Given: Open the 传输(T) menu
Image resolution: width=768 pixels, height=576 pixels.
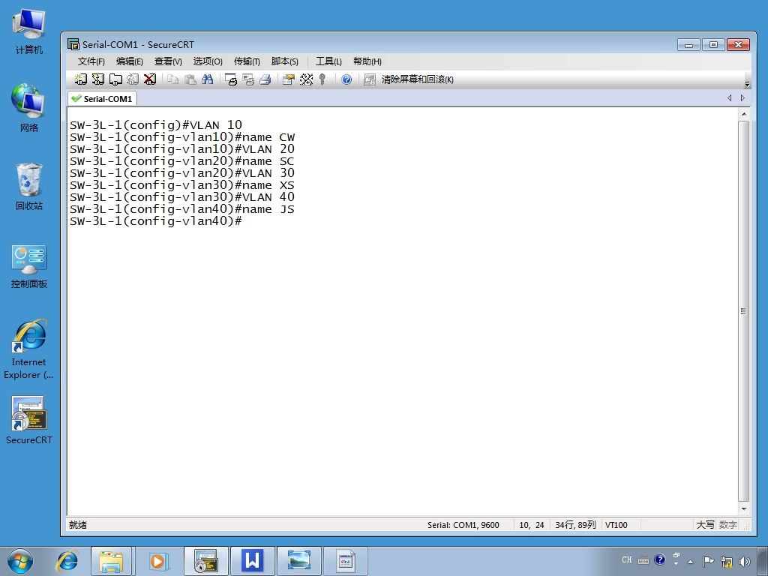Looking at the screenshot, I should point(247,61).
